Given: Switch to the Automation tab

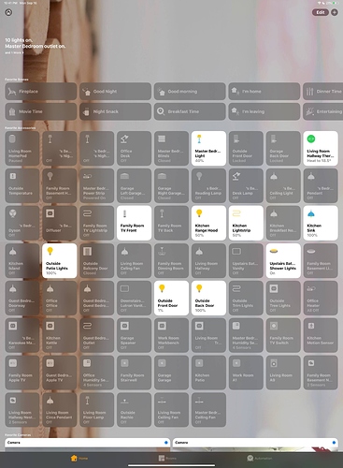Looking at the screenshot, I should click(260, 458).
